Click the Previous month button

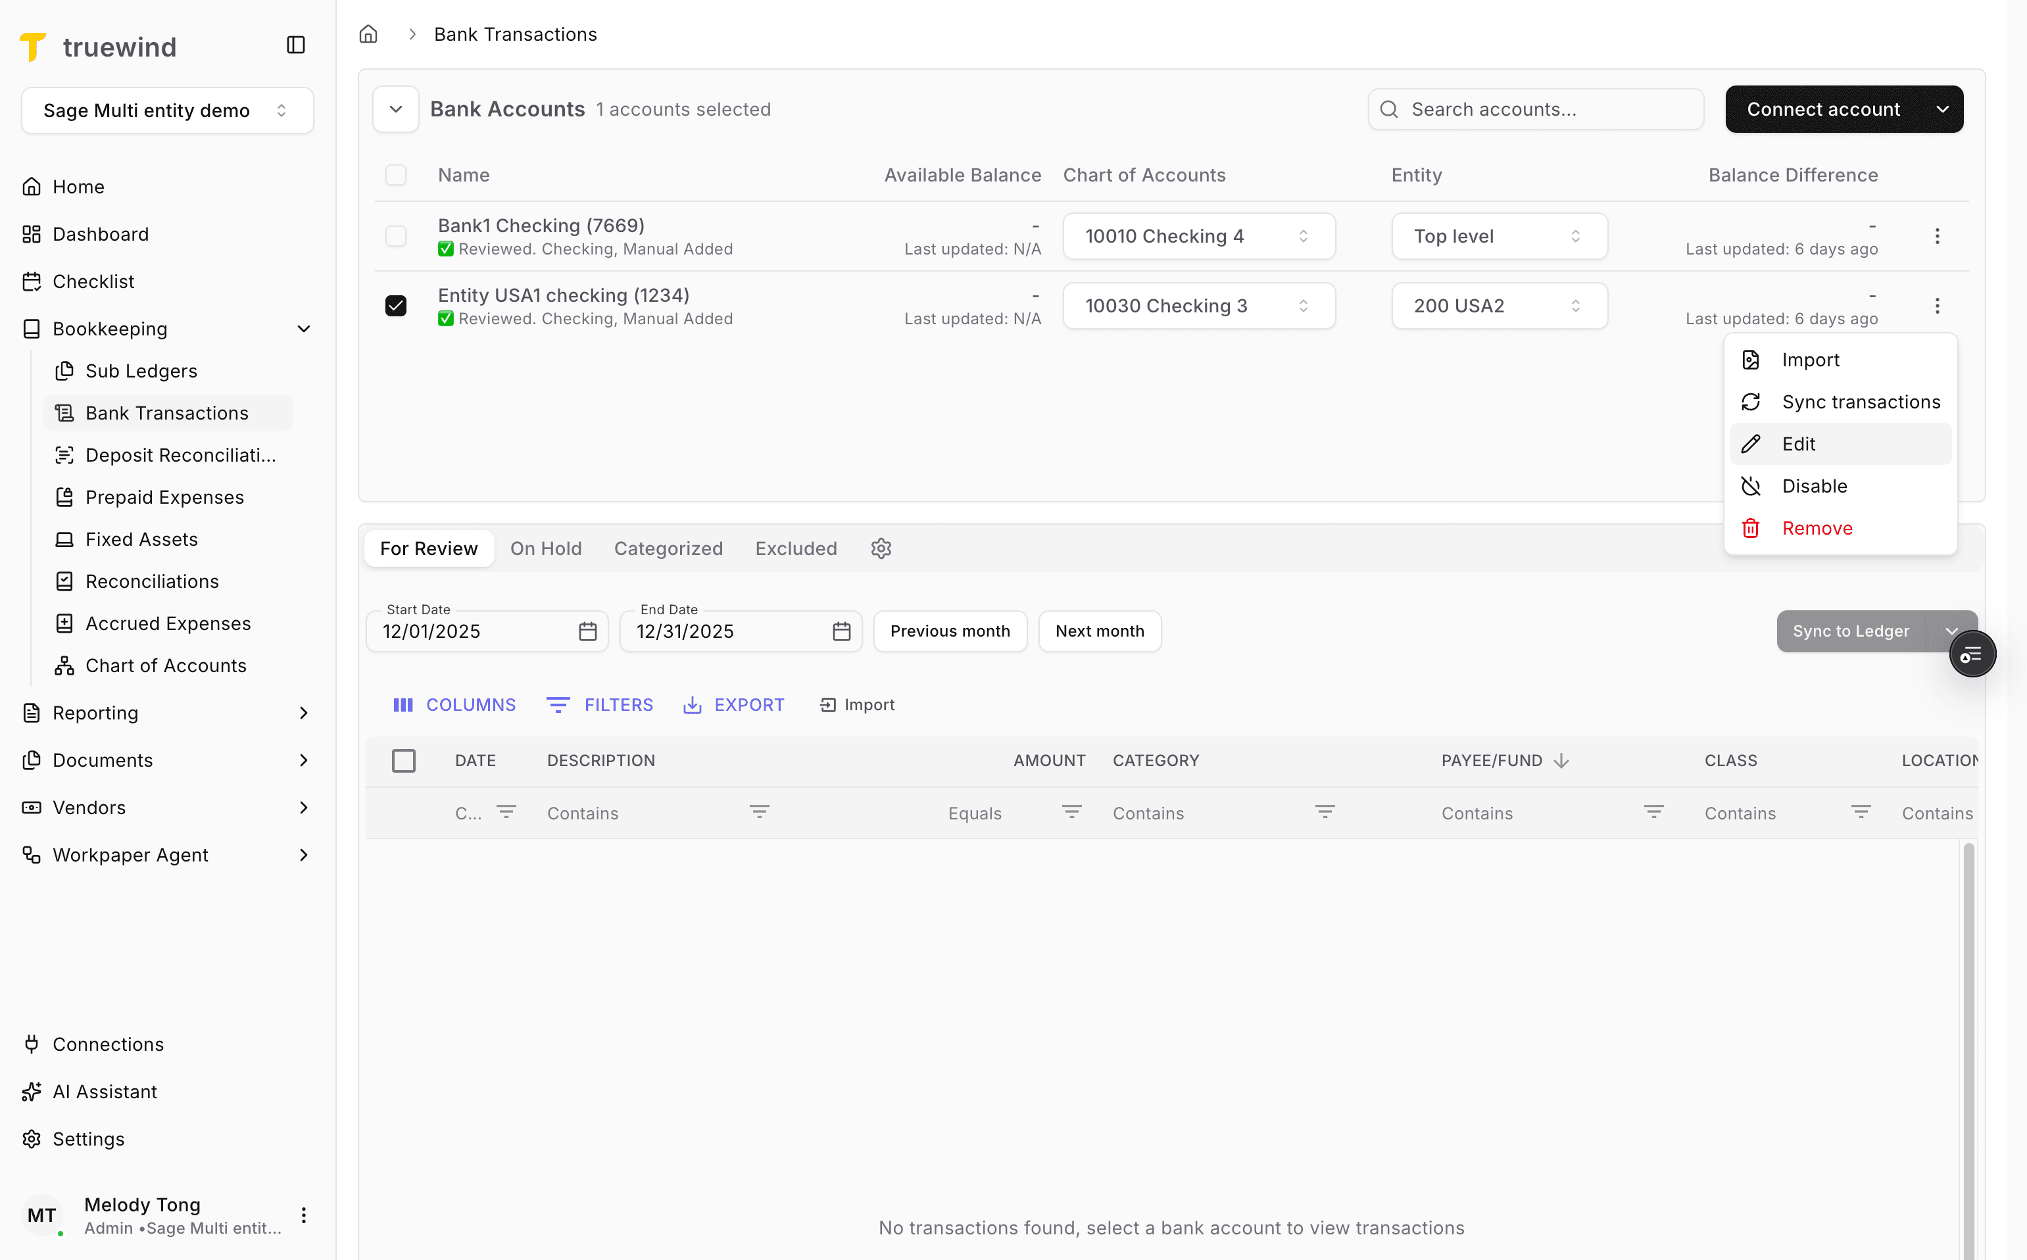949,631
